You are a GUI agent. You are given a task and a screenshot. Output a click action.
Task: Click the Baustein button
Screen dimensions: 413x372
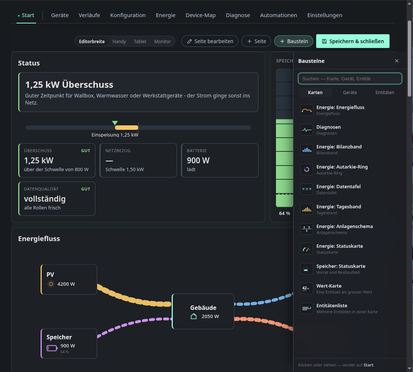point(293,41)
